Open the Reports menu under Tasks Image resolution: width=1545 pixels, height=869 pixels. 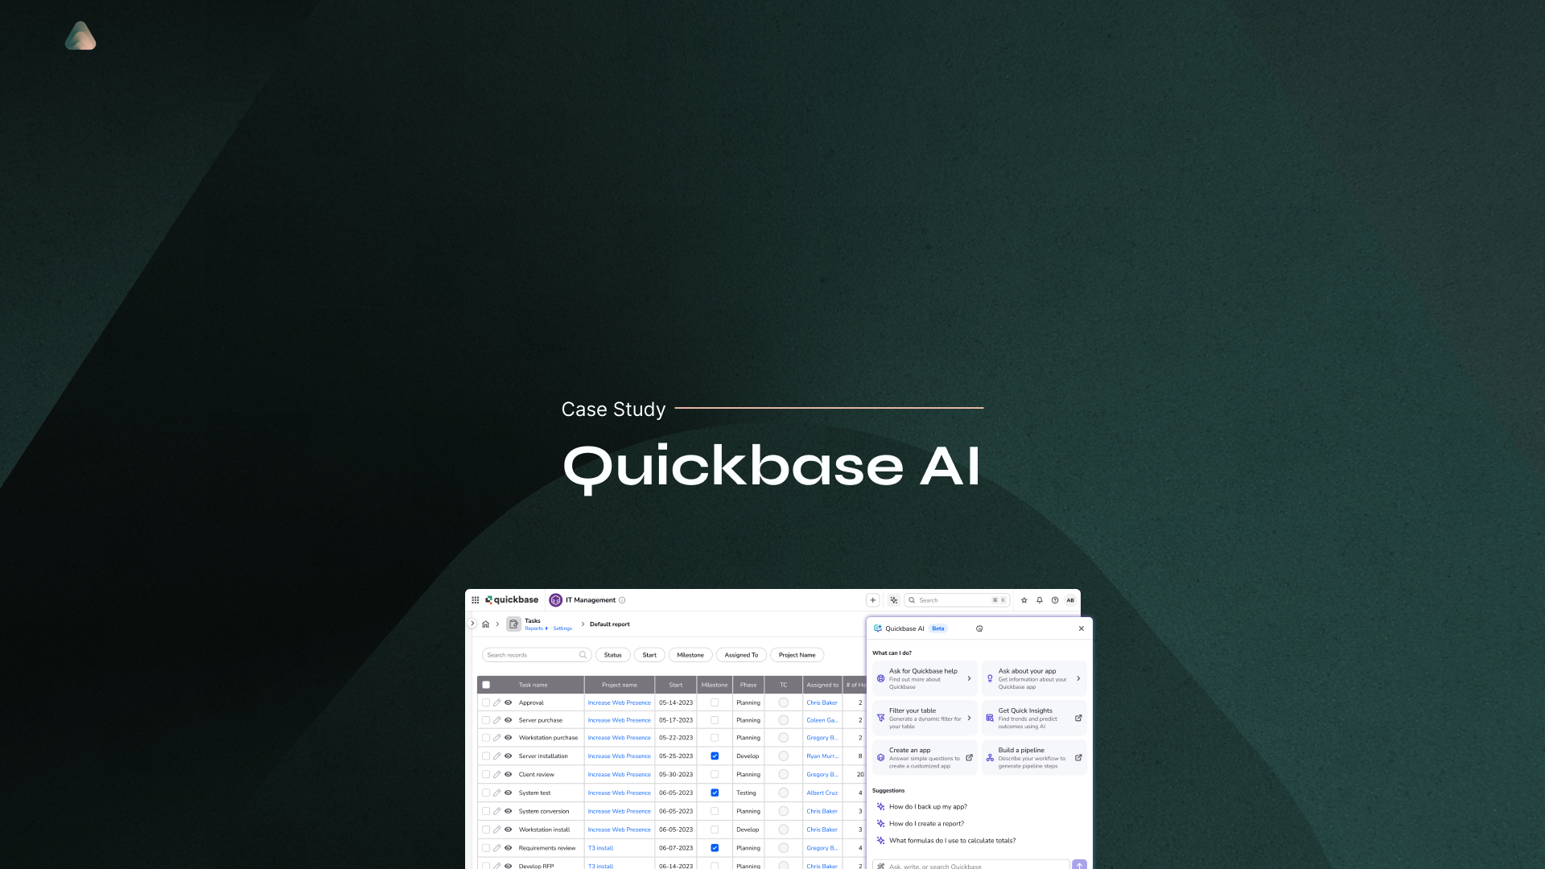point(535,628)
